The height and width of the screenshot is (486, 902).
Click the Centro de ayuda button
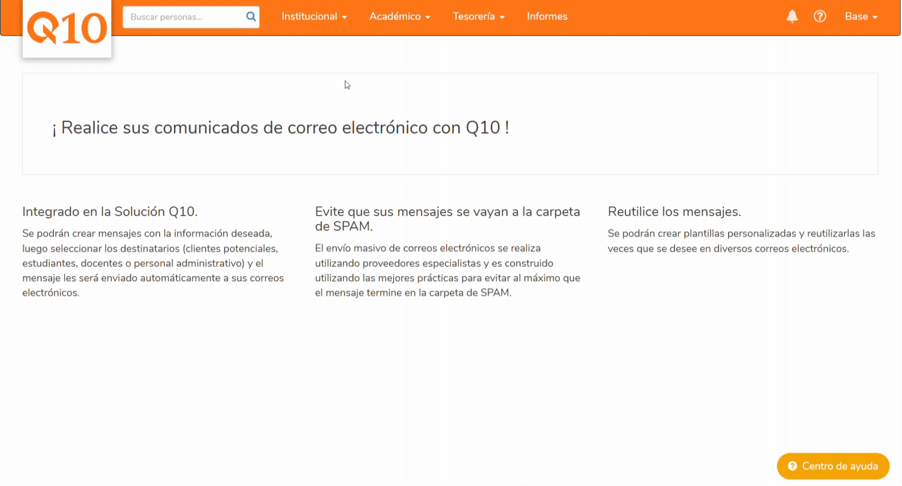tap(833, 466)
